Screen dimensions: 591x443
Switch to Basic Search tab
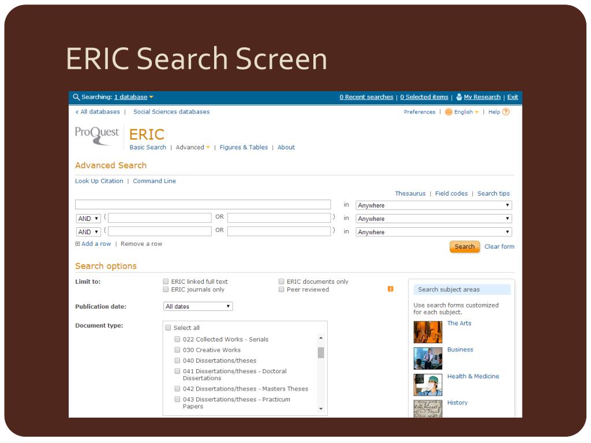click(148, 148)
